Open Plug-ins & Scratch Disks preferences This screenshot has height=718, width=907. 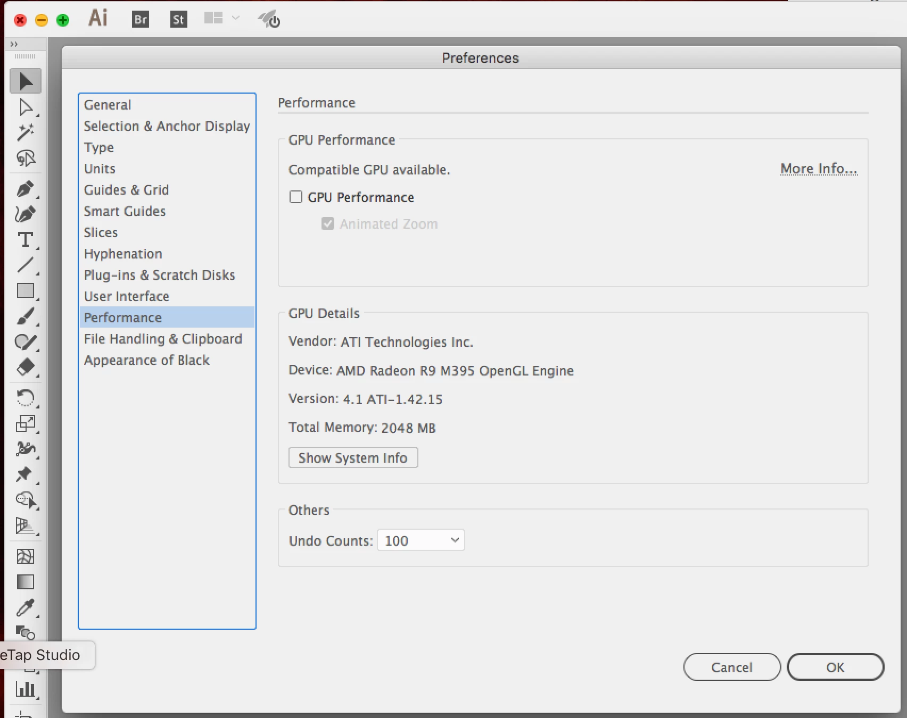click(x=167, y=275)
